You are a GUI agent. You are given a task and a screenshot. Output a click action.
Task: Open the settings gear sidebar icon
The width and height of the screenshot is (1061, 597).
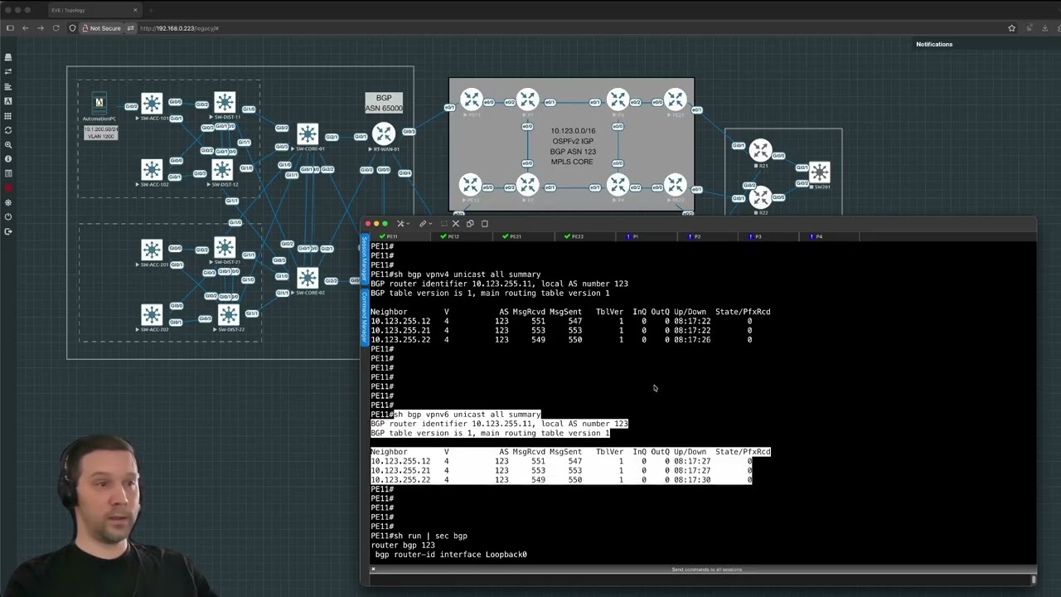pyautogui.click(x=8, y=202)
